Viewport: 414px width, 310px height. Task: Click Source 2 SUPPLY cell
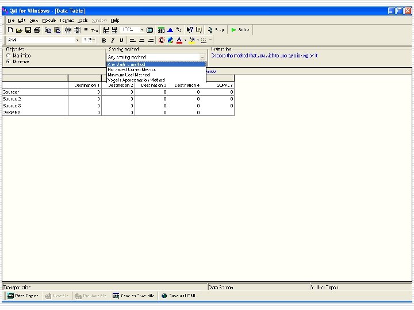point(218,99)
